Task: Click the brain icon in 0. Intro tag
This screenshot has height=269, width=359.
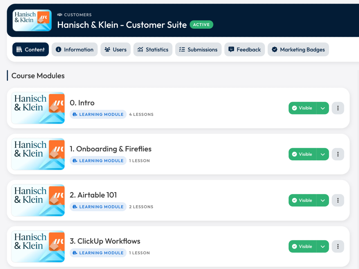Action: pos(75,114)
